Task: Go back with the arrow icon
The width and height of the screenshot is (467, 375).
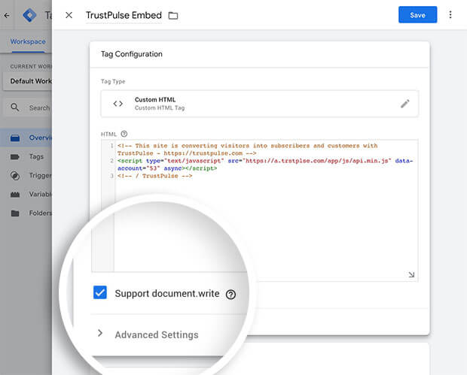Action: [7, 15]
